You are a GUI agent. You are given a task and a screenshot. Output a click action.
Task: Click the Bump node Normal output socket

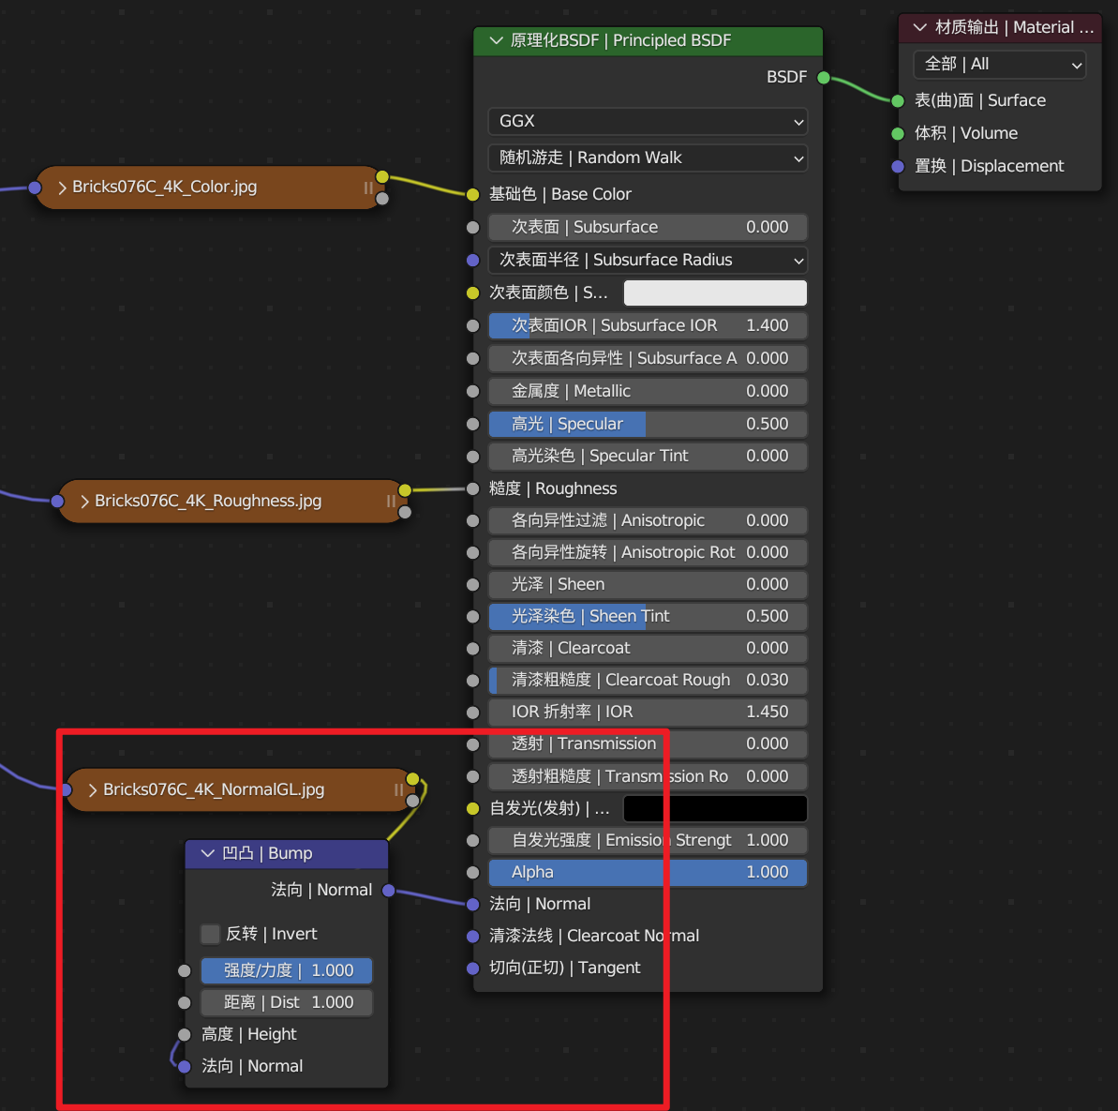tap(389, 890)
